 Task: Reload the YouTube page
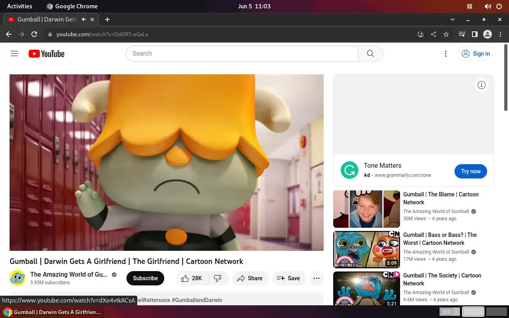click(34, 34)
